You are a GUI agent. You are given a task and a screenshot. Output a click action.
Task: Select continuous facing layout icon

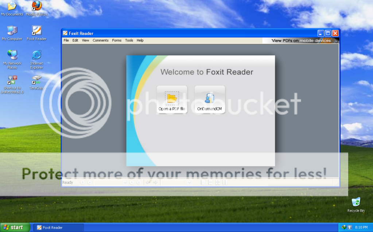coord(225,182)
